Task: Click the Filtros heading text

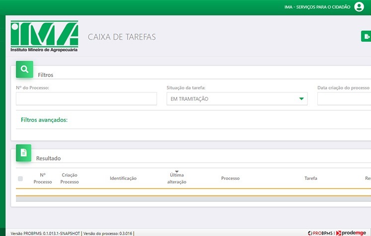Action: (45, 75)
